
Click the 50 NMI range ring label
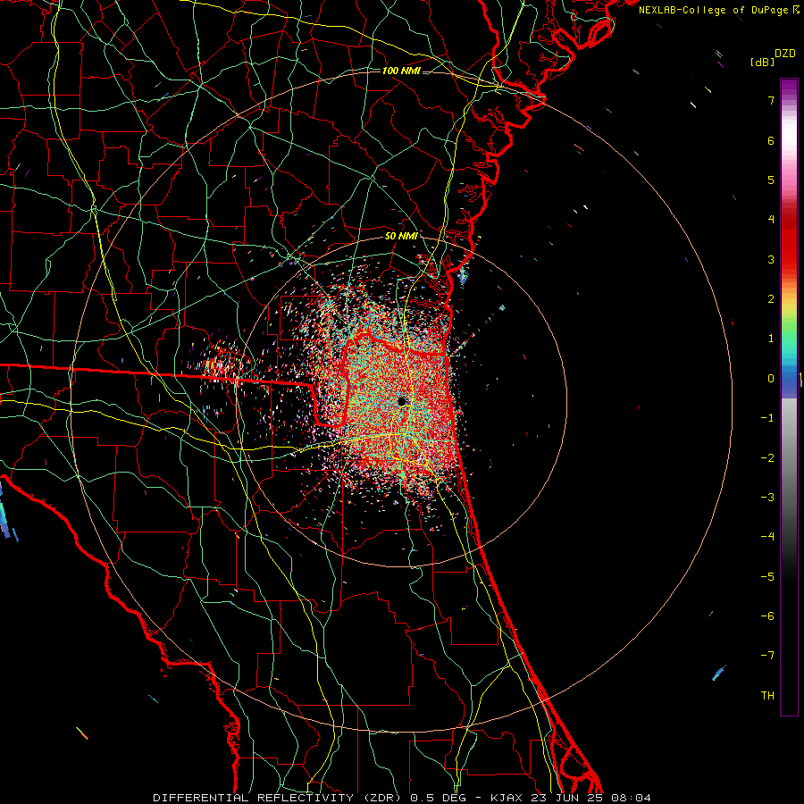[401, 237]
